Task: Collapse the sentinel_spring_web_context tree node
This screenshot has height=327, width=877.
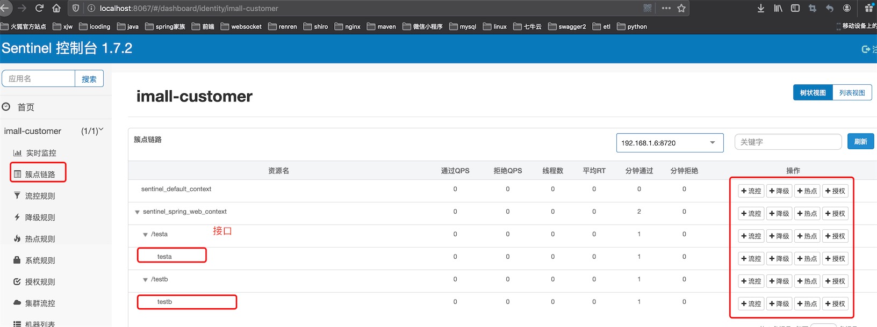Action: coord(138,212)
